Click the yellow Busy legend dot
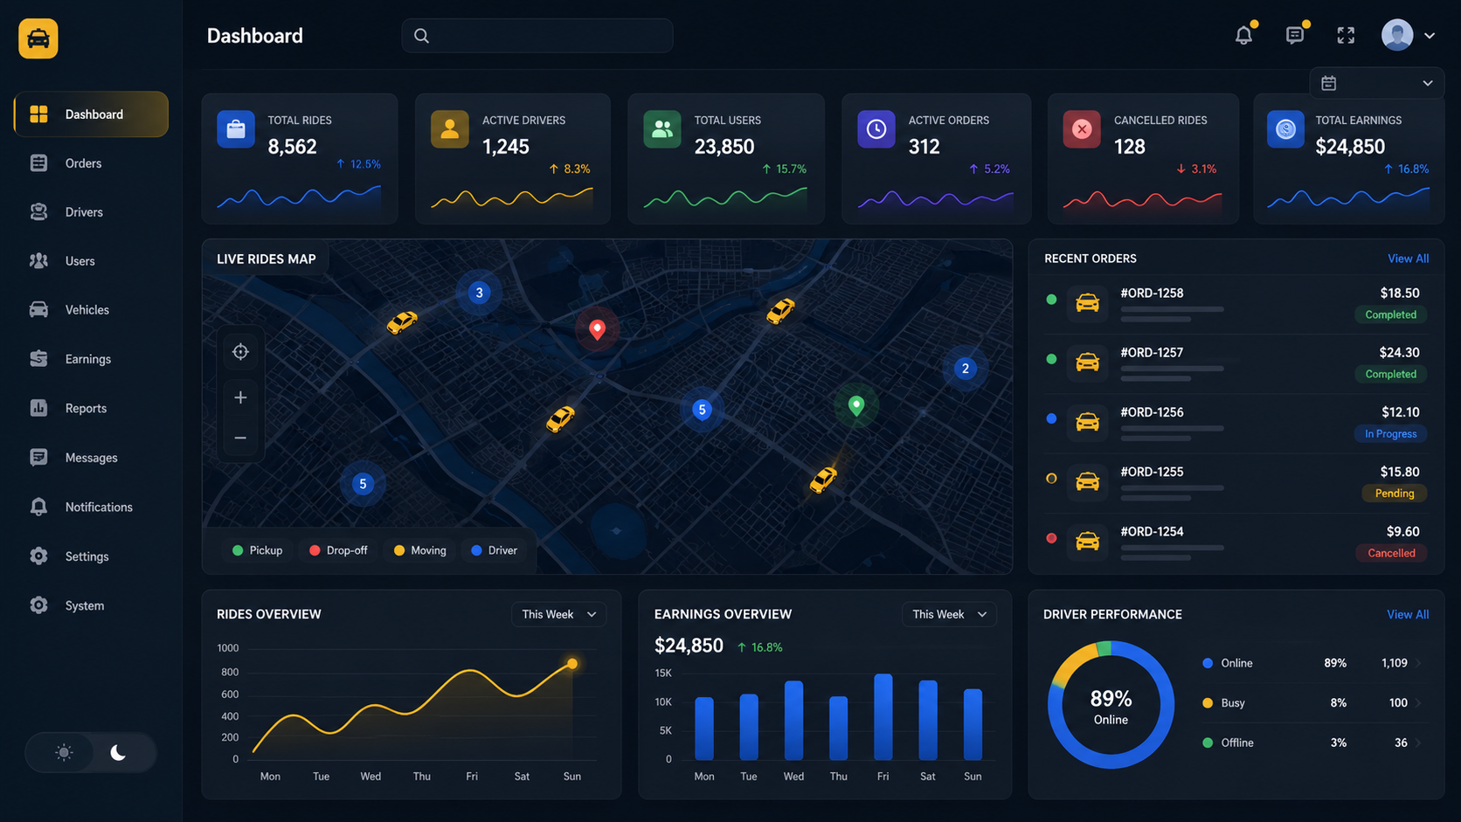Screen dimensions: 1461x822 click(1208, 703)
